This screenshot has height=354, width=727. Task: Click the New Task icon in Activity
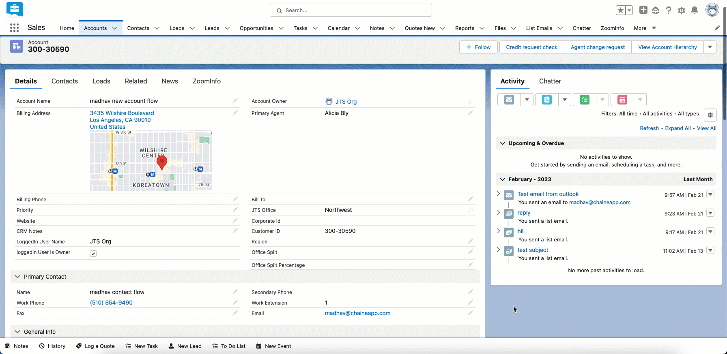coord(585,100)
